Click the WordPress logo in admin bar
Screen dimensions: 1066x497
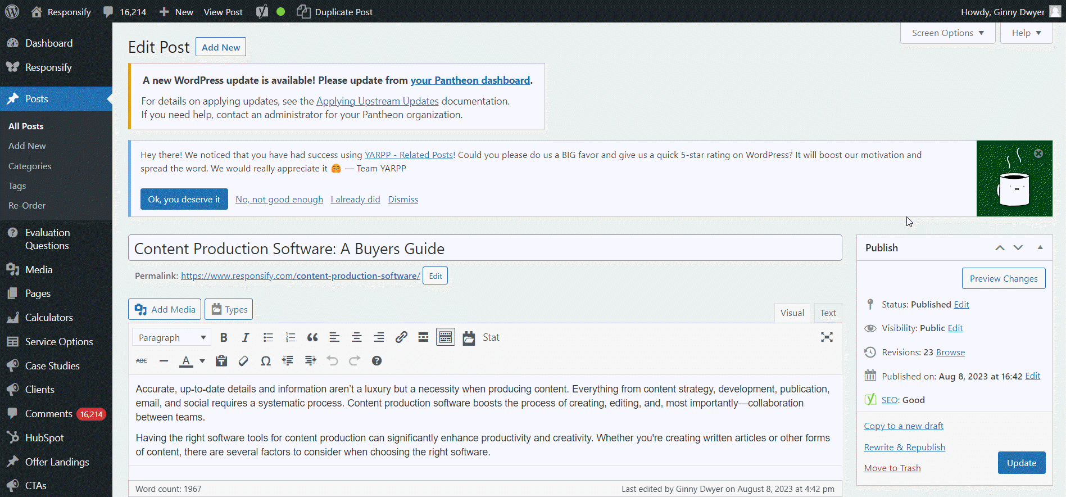pyautogui.click(x=12, y=11)
